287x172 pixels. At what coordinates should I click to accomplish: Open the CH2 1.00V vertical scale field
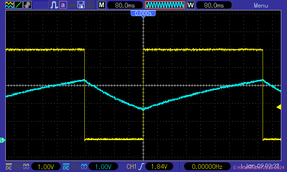pos(104,166)
